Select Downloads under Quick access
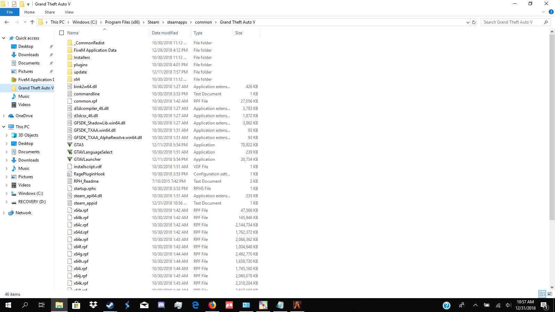This screenshot has width=555, height=312. click(28, 55)
